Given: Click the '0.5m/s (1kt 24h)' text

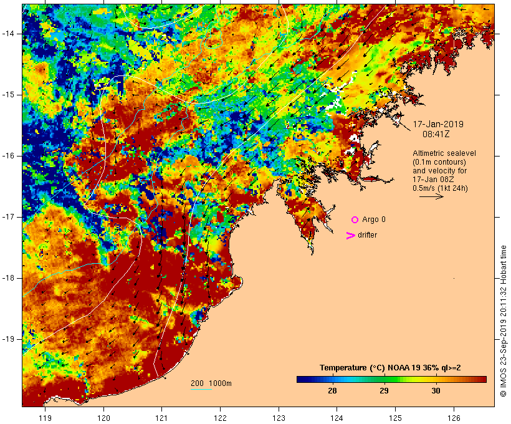Looking at the screenshot, I should pos(440,188).
